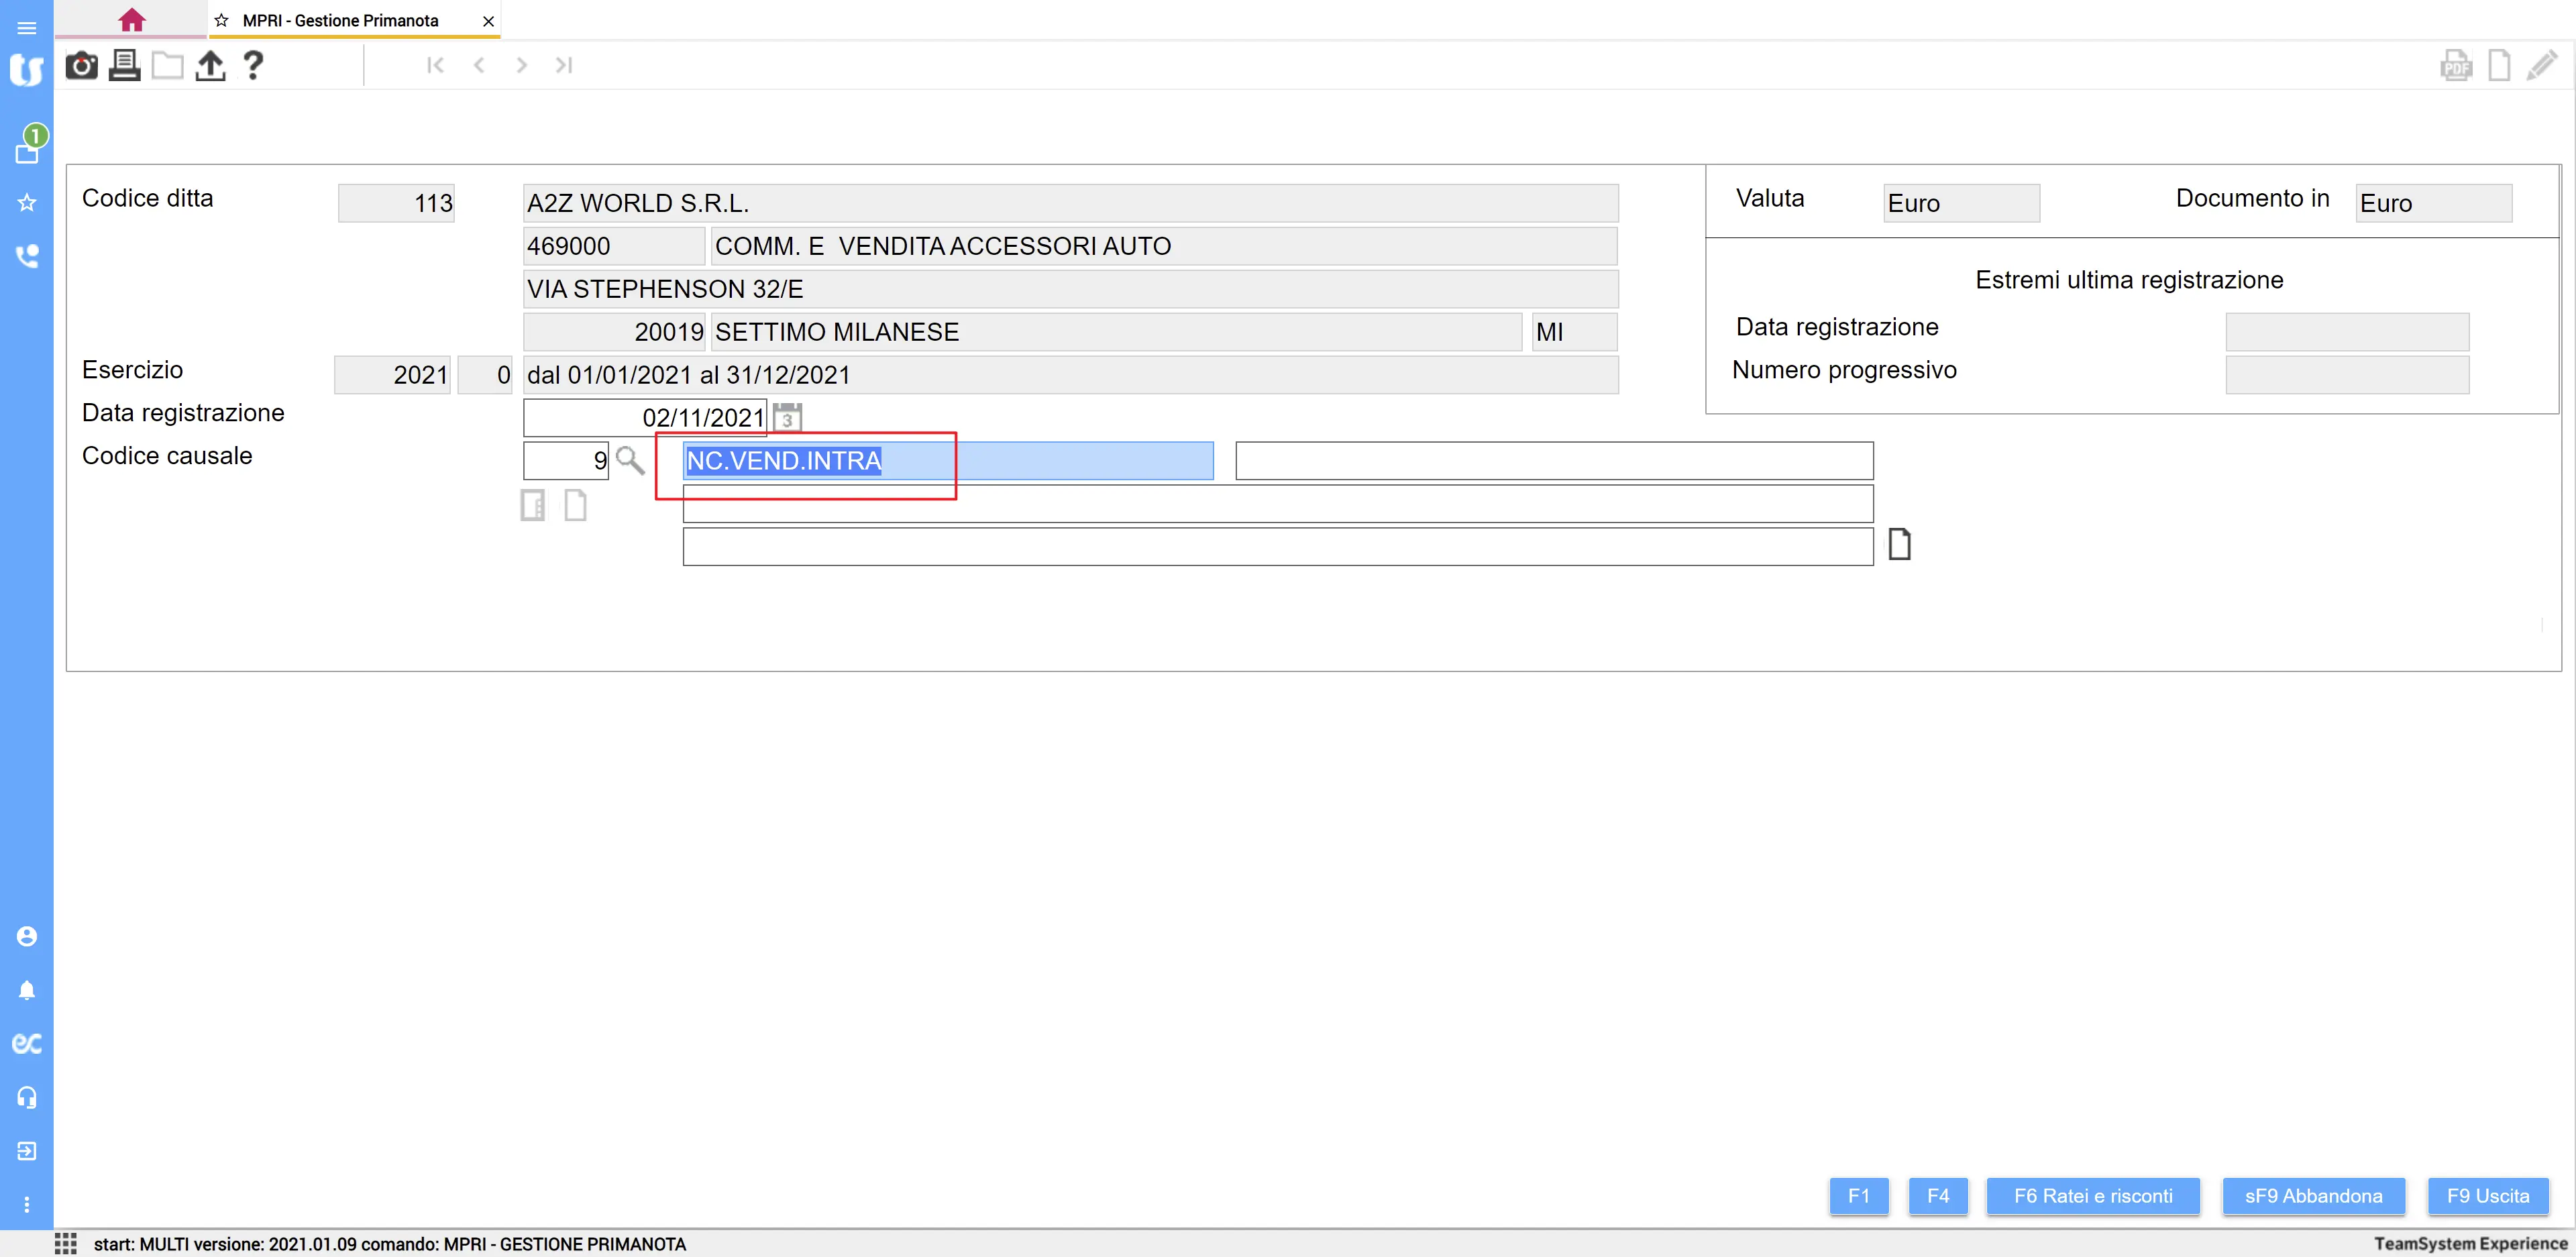Click the Codice causale number field
This screenshot has width=2576, height=1257.
point(565,460)
